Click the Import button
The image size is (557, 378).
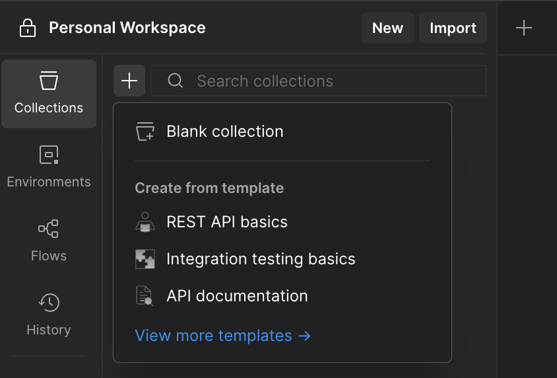click(453, 28)
